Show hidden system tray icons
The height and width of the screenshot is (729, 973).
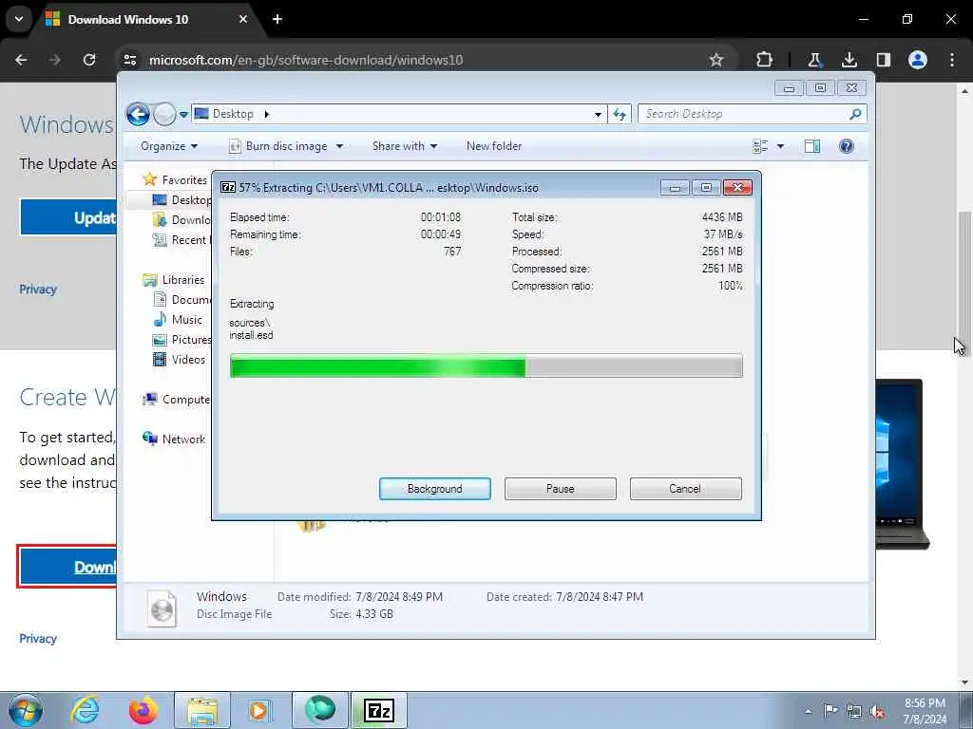808,711
